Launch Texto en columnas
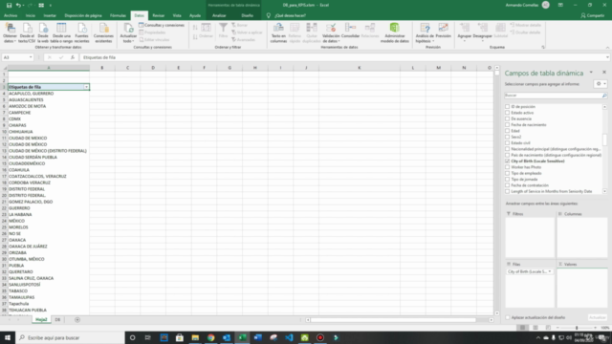The width and height of the screenshot is (612, 344). (x=278, y=32)
